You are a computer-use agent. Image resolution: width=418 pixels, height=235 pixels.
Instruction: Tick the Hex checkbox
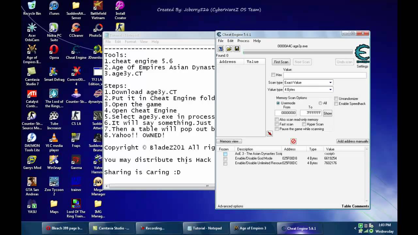pos(273,75)
